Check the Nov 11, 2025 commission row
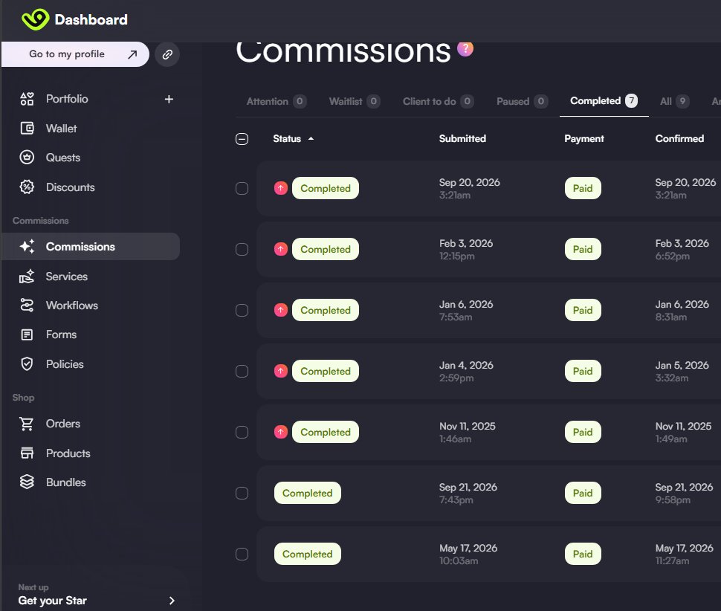This screenshot has height=611, width=721. pyautogui.click(x=242, y=432)
